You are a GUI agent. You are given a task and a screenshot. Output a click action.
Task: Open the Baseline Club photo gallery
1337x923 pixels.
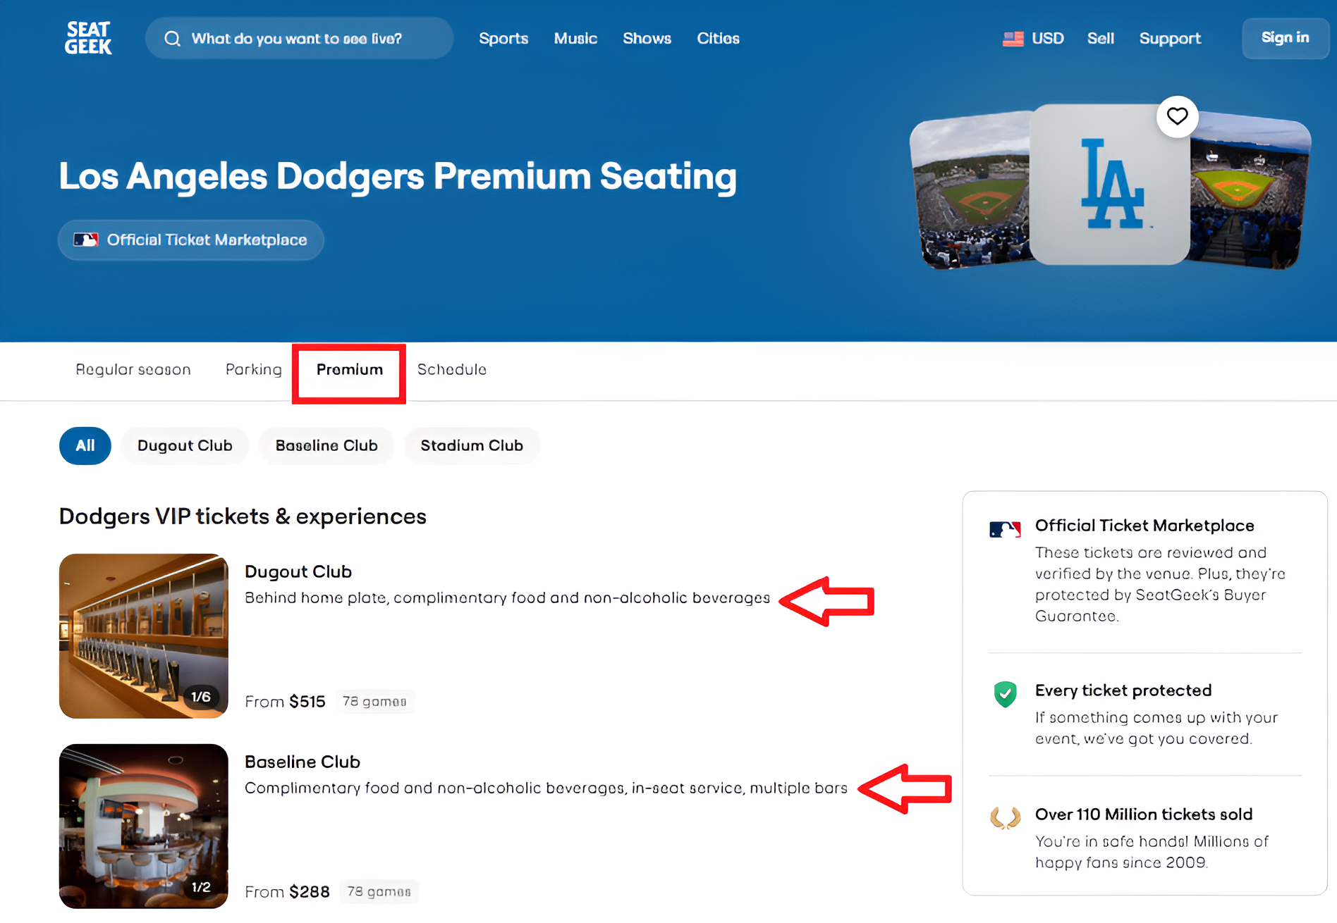point(144,826)
